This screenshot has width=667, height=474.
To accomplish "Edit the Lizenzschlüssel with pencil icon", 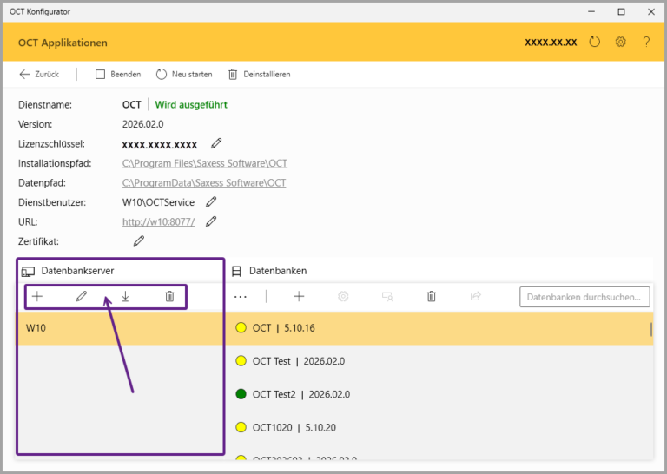I will coord(216,143).
